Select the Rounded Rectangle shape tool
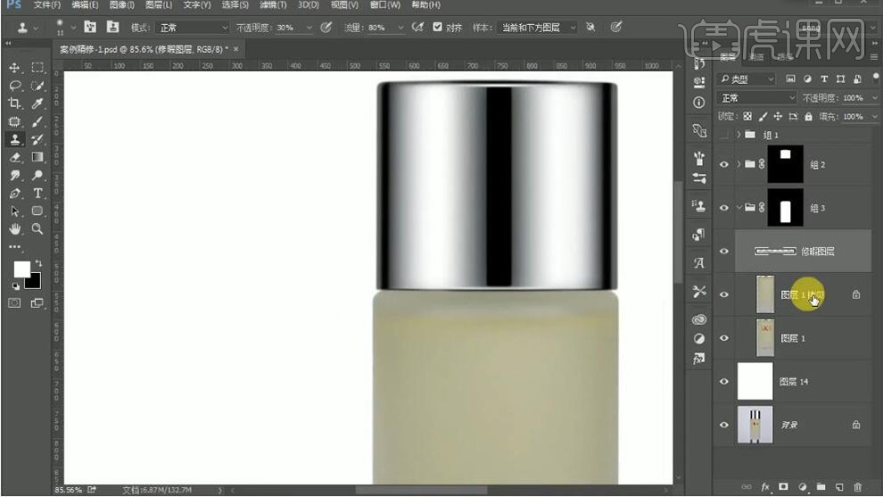This screenshot has width=883, height=497. [x=37, y=211]
